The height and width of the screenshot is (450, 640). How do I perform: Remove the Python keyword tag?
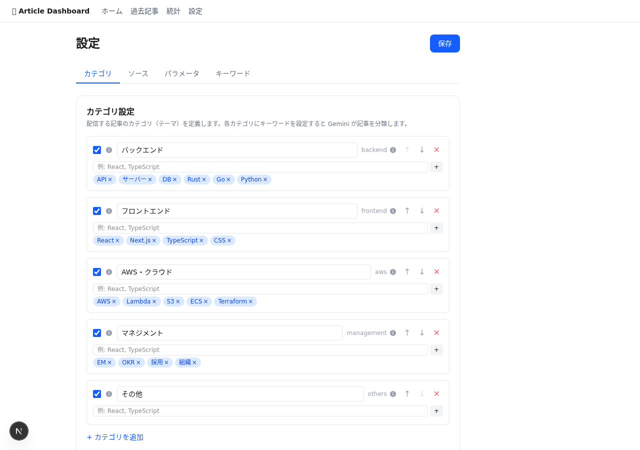point(265,179)
